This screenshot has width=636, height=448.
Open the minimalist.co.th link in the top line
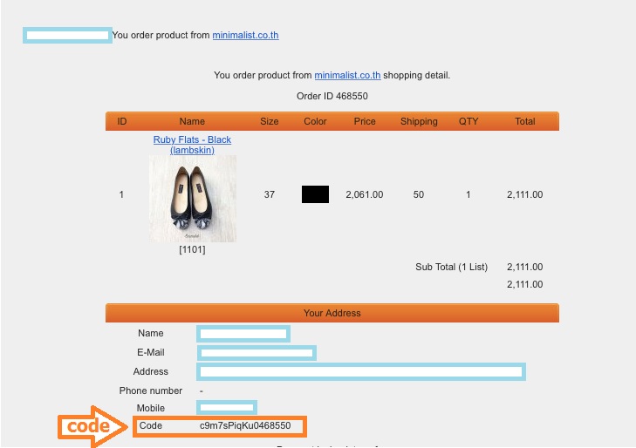[x=245, y=36]
